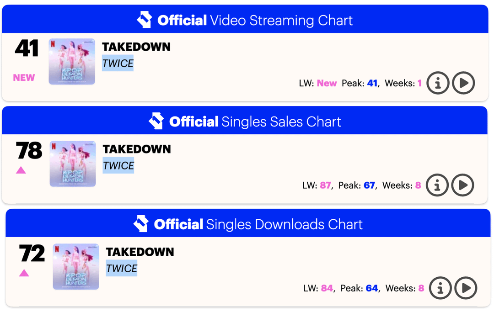Select TWICE artist link under Singles Downloads Chart
The image size is (494, 312).
(x=122, y=269)
